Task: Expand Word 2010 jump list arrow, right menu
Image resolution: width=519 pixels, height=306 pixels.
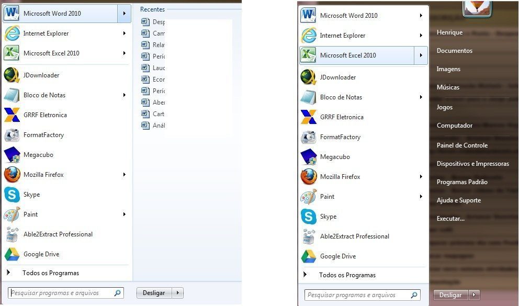Action: (421, 16)
